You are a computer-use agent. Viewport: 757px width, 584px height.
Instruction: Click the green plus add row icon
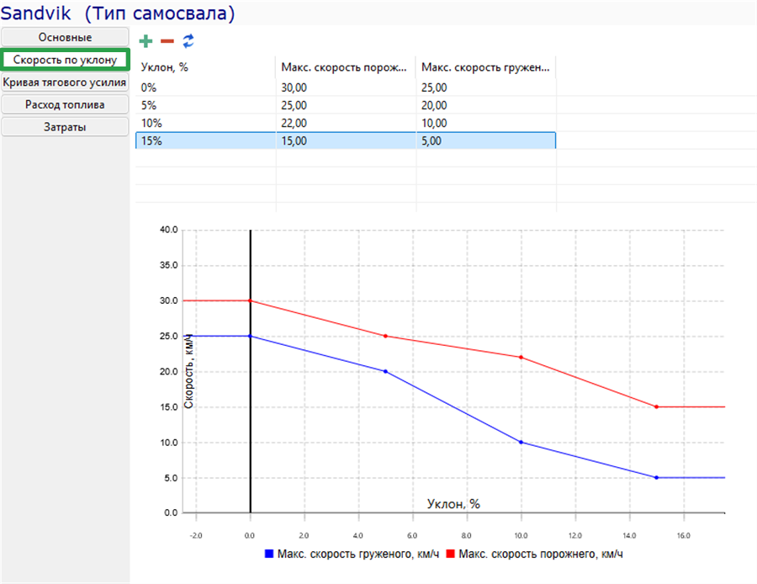pos(146,41)
